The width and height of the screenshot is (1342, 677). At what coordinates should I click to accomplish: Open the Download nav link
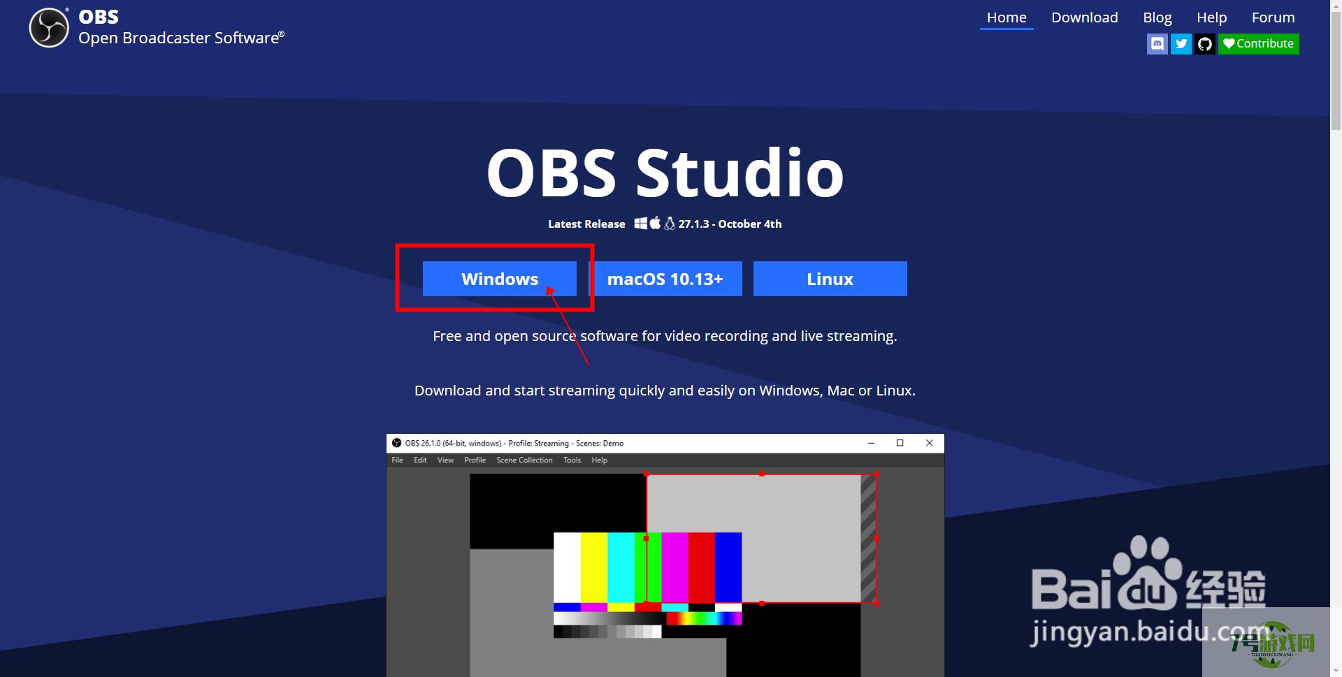coord(1085,17)
